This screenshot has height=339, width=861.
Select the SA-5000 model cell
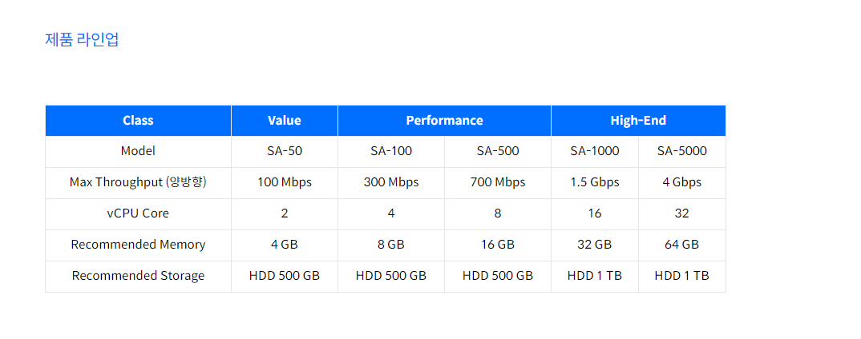click(x=682, y=150)
